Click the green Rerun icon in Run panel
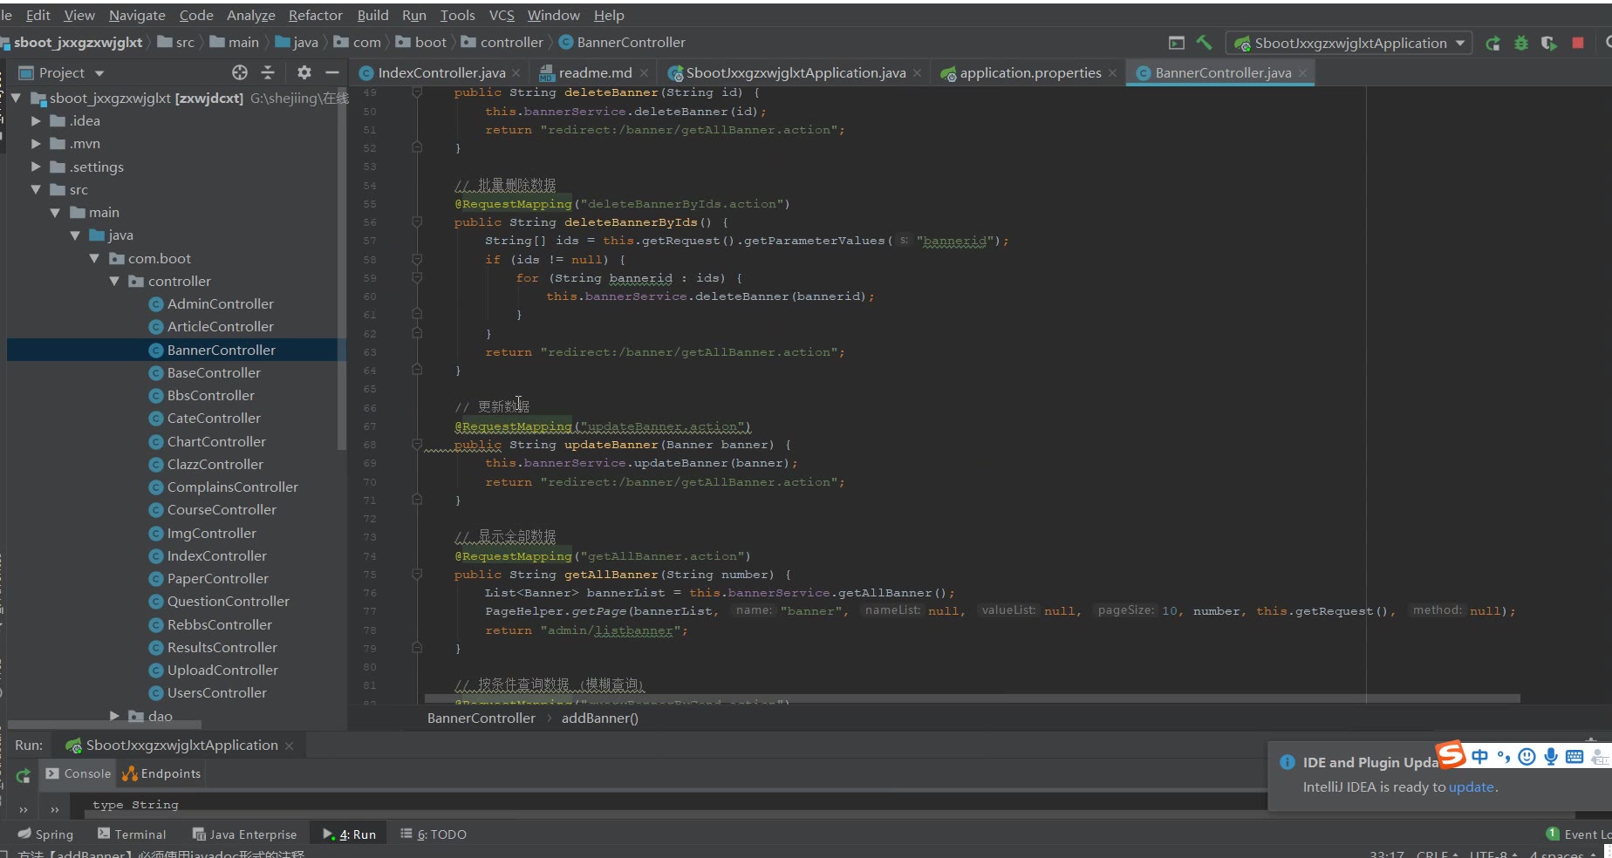 (x=24, y=775)
